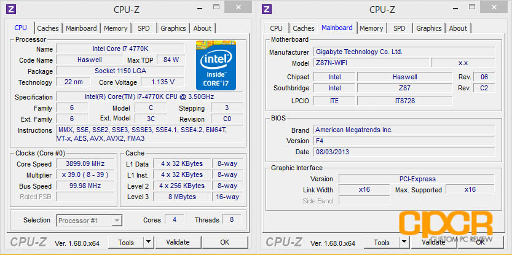Open Mainboard tab in left CPU-Z window

click(81, 28)
